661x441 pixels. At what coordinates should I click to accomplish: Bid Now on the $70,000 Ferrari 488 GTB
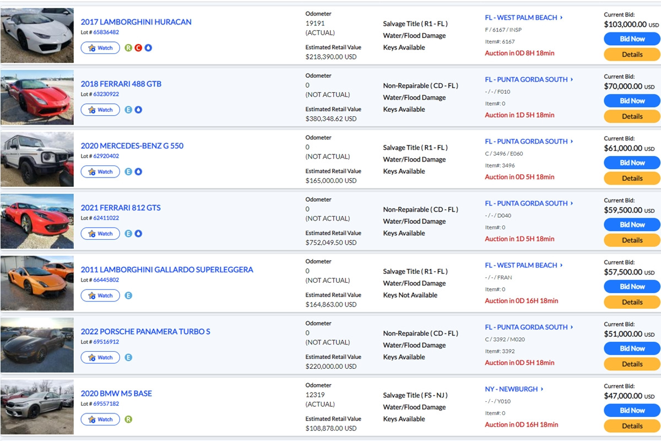[632, 100]
